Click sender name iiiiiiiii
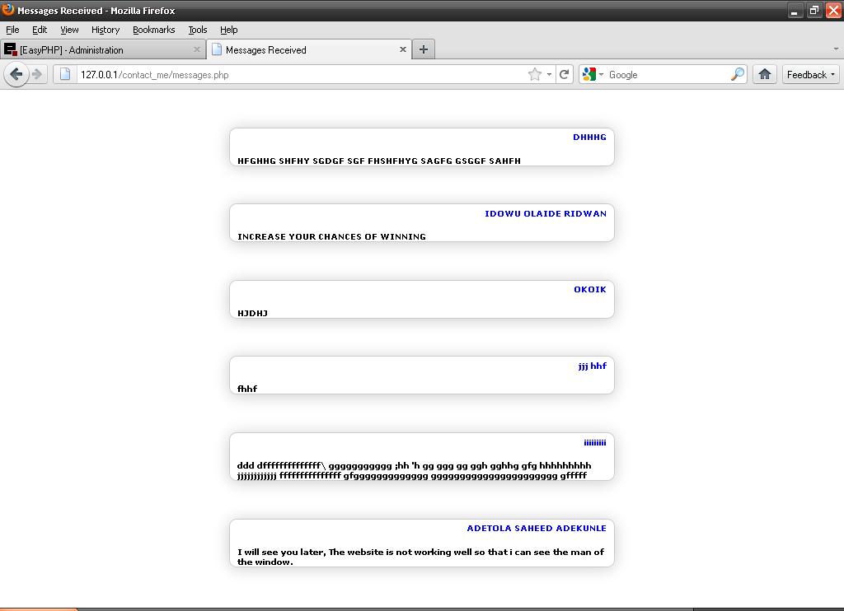Viewport: 844px width, 611px height. [595, 442]
